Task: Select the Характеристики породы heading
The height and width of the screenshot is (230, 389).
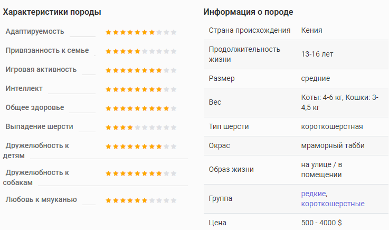Action: [x=52, y=12]
